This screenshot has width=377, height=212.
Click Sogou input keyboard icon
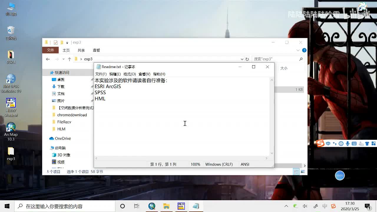[x=354, y=143]
